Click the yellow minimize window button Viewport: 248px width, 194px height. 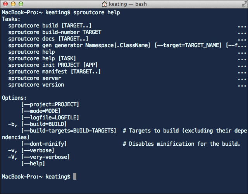pyautogui.click(x=13, y=4)
